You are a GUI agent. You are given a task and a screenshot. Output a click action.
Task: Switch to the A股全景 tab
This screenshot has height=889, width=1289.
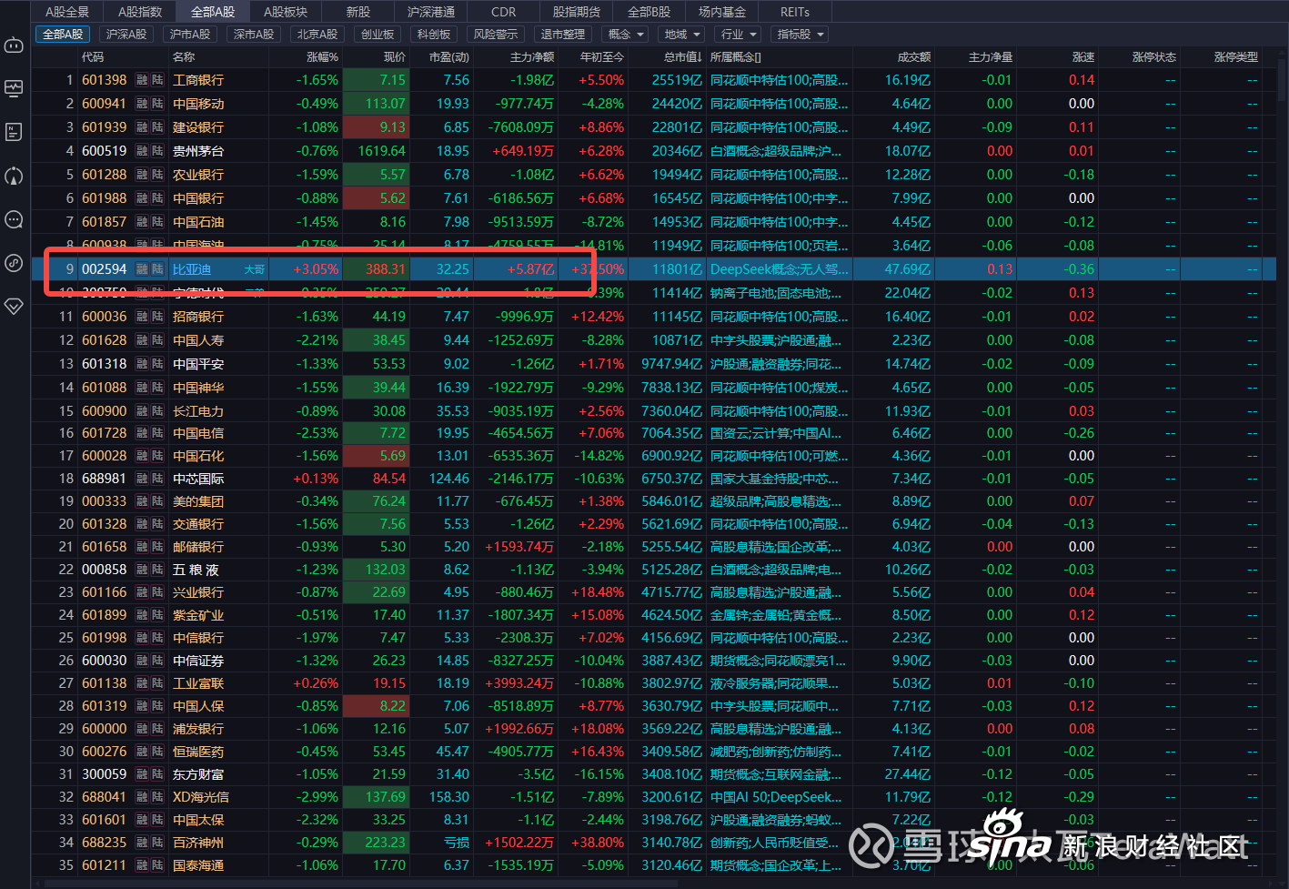(x=67, y=12)
